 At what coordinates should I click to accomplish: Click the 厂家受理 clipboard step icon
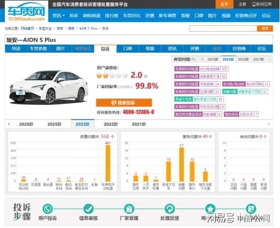coord(129,209)
